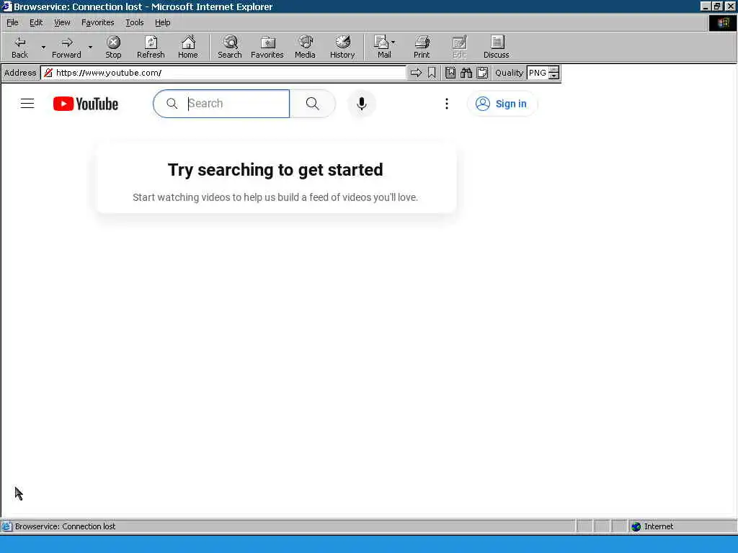Click the binoculars find icon

[x=466, y=73]
